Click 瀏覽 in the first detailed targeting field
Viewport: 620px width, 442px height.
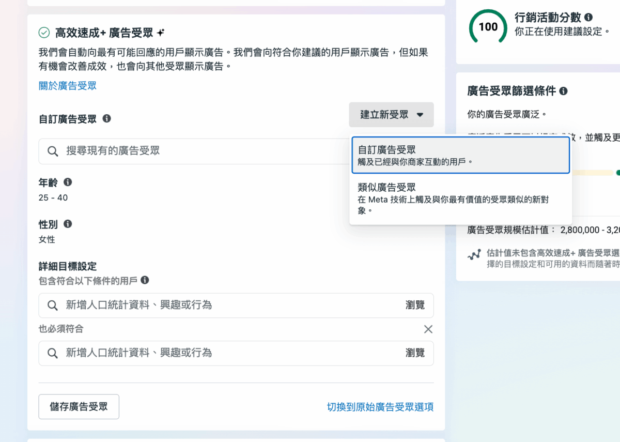[415, 305]
